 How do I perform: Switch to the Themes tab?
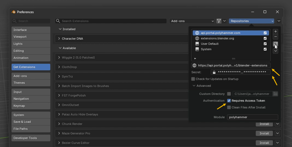pyautogui.click(x=31, y=83)
